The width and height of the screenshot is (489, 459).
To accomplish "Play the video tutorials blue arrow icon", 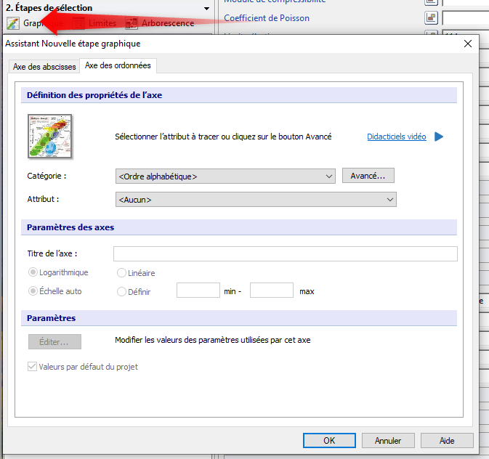I will 438,137.
